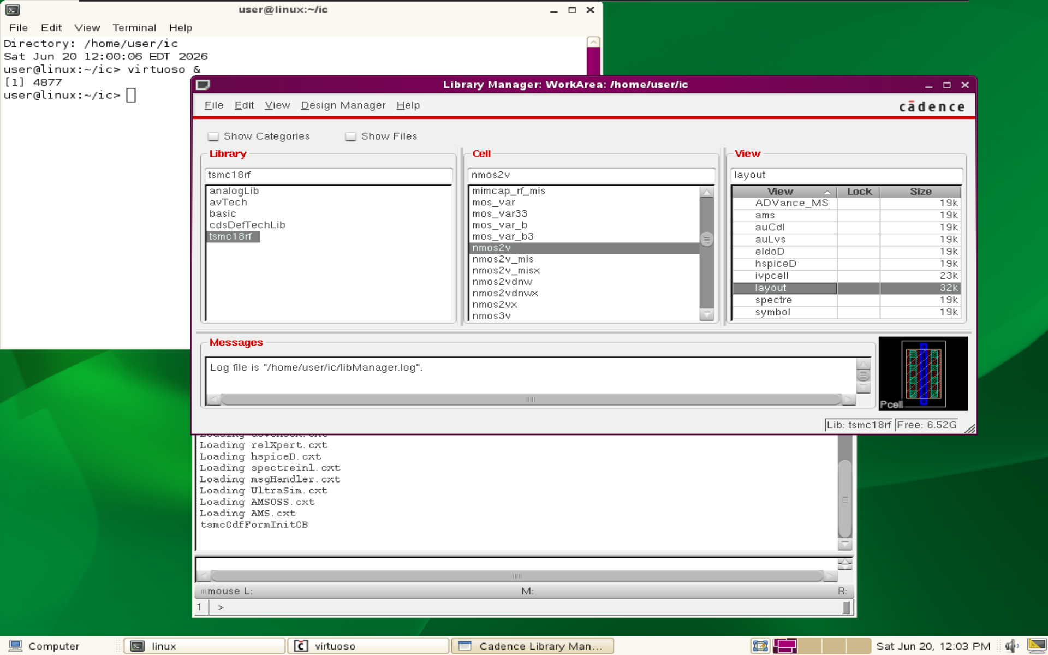Sort by the Size column header

tap(920, 192)
